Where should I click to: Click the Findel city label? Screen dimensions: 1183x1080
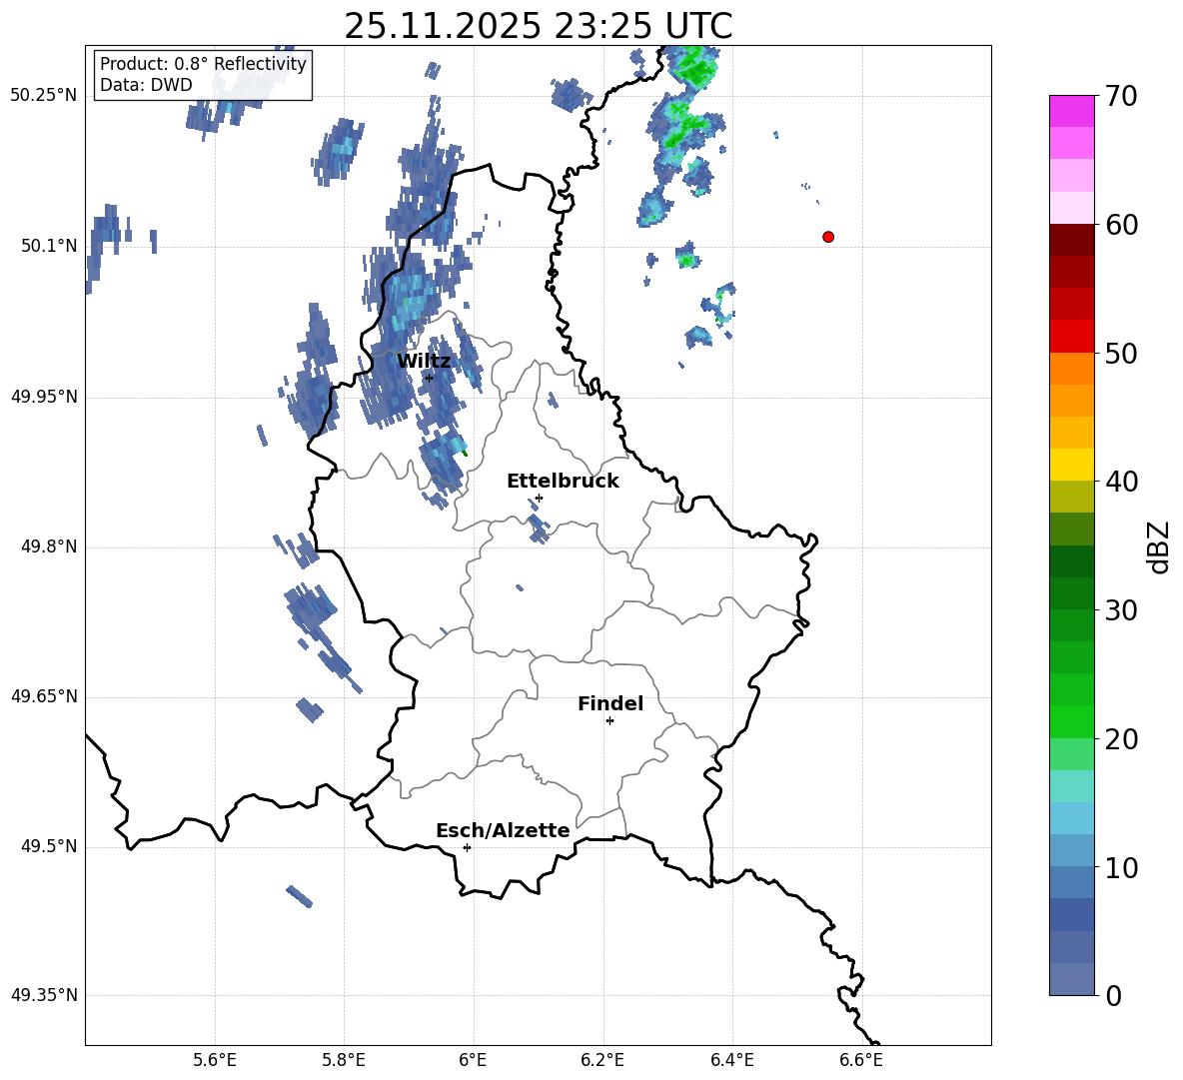pos(610,703)
